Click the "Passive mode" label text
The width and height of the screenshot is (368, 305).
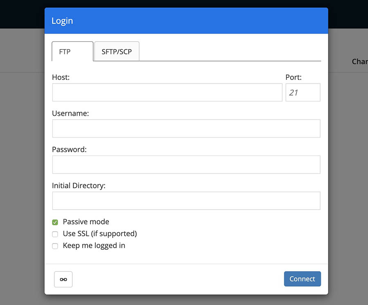point(86,222)
